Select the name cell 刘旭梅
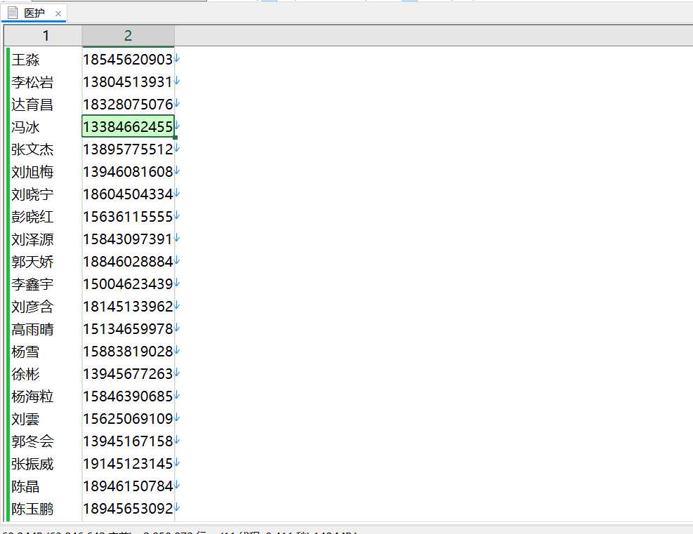693x534 pixels. coord(32,172)
